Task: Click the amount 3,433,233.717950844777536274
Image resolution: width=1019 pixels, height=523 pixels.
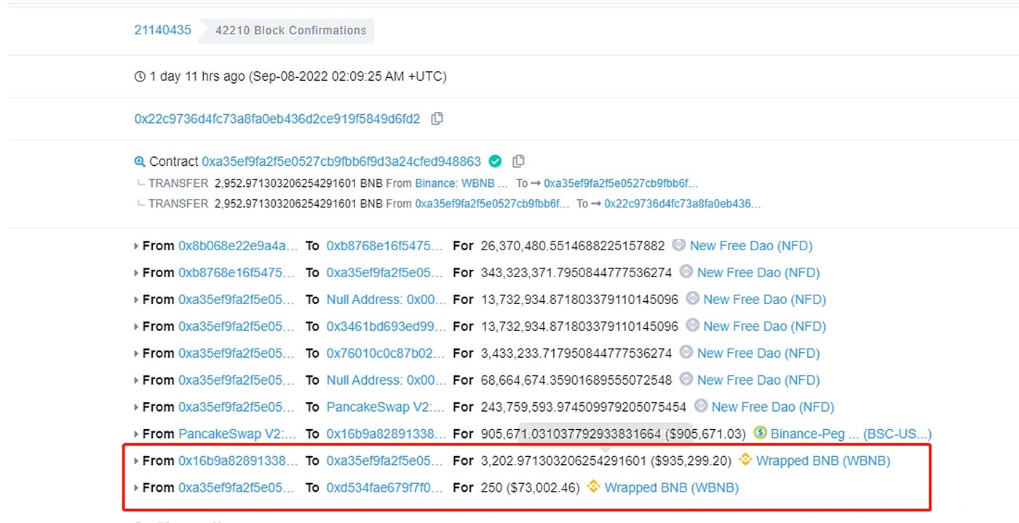Action: [576, 354]
